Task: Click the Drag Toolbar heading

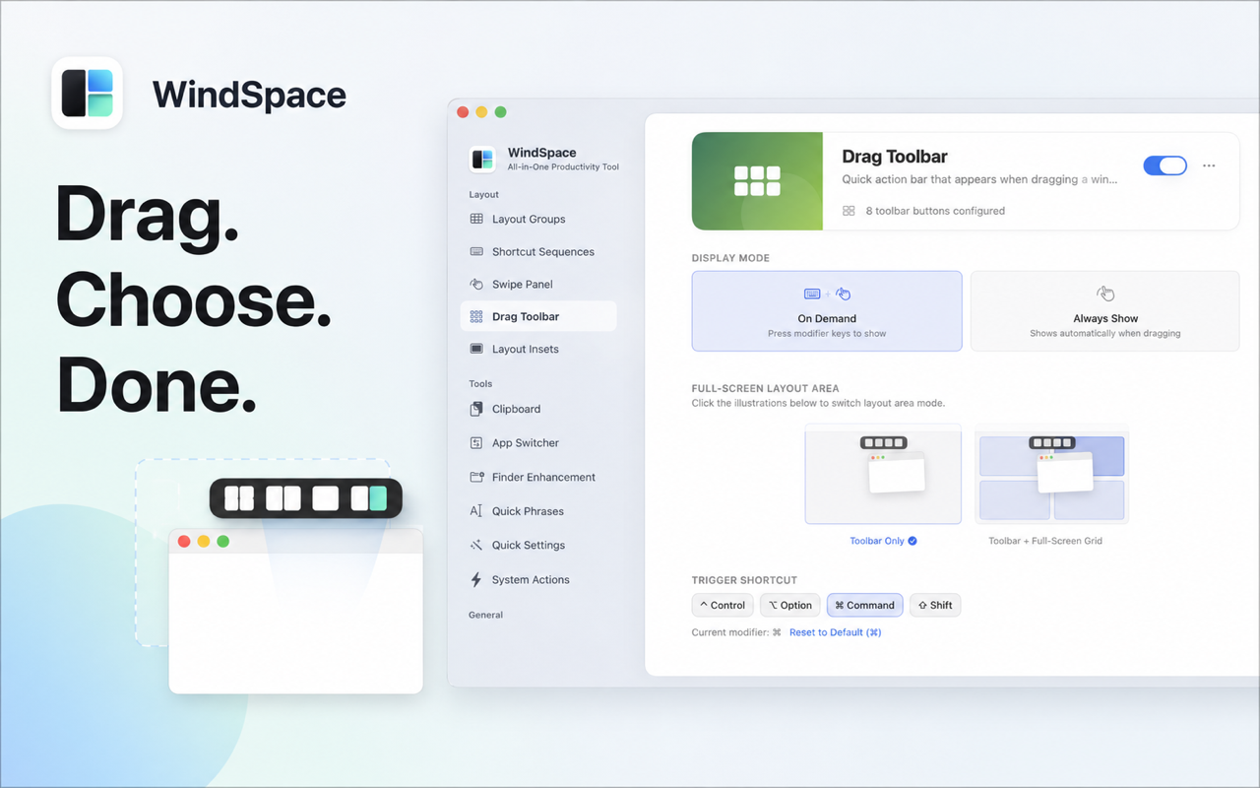Action: coord(895,157)
